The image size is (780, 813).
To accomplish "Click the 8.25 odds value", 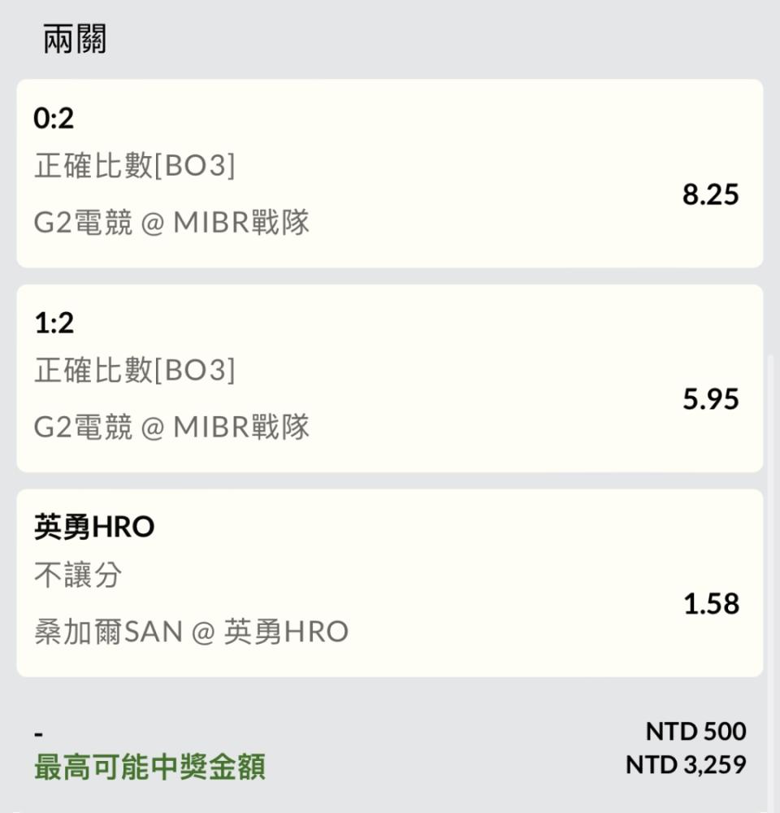I will pyautogui.click(x=711, y=195).
